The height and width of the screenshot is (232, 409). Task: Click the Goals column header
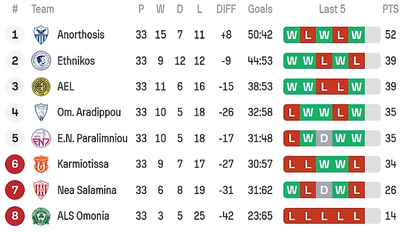click(x=260, y=9)
